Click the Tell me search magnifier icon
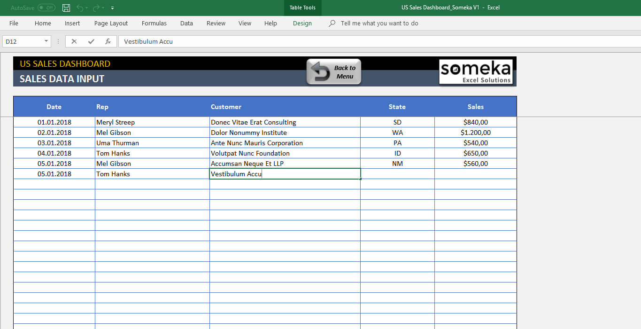Image resolution: width=641 pixels, height=329 pixels. tap(332, 23)
